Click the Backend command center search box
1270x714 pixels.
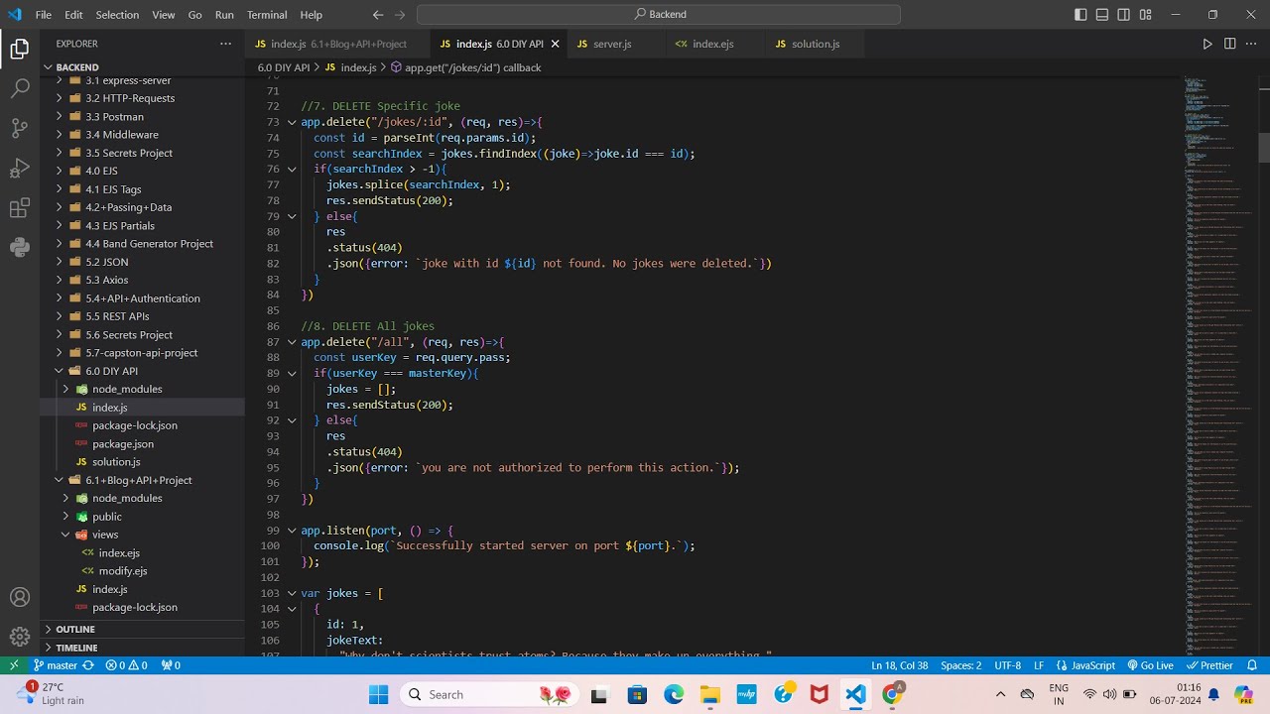tap(659, 15)
